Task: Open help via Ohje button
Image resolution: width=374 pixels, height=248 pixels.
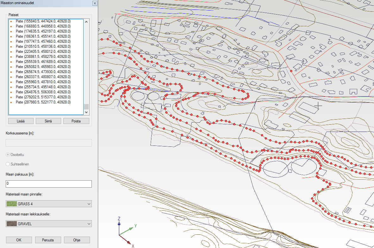Action: pos(77,240)
